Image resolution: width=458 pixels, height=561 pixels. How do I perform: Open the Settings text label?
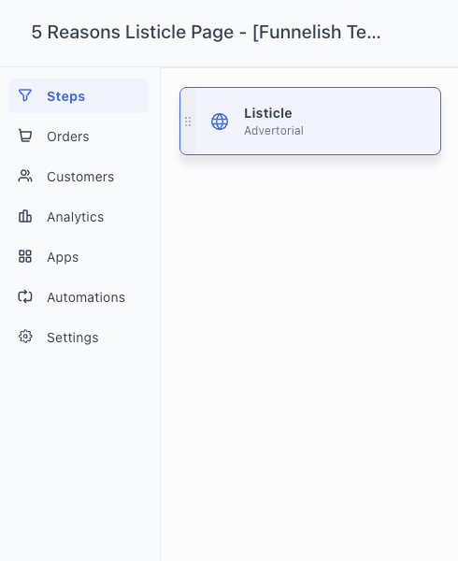click(x=73, y=338)
